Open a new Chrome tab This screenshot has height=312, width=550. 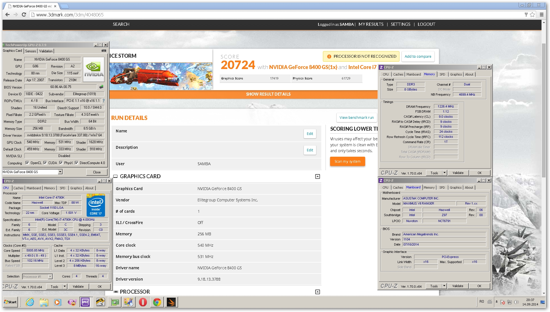[65, 6]
